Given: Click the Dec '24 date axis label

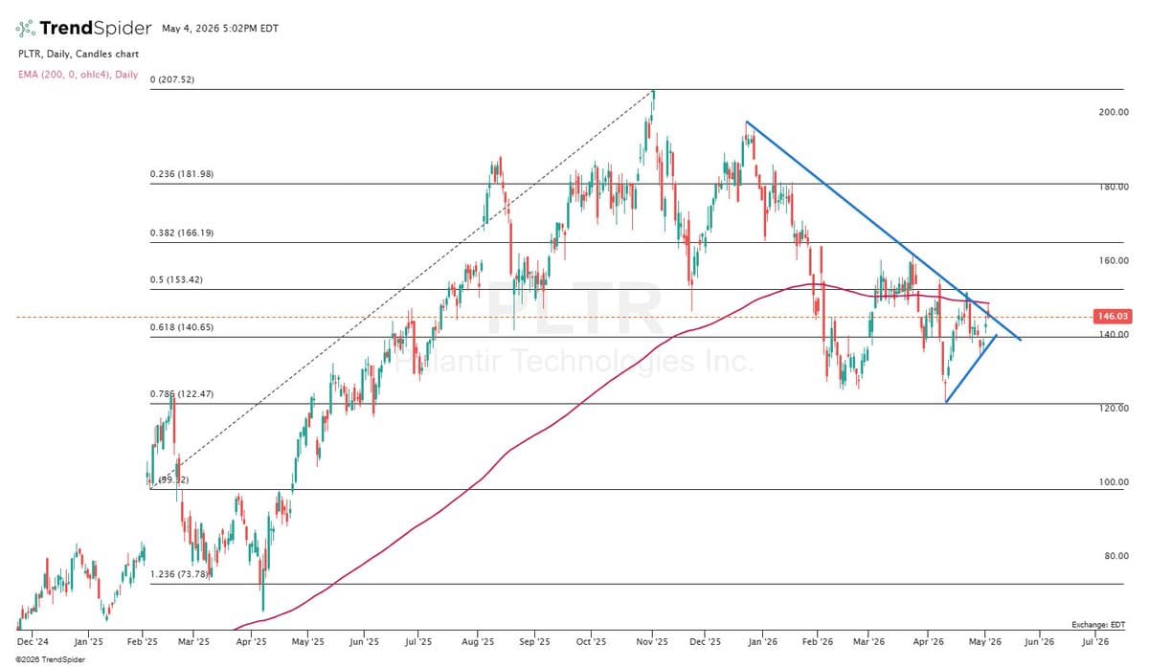Looking at the screenshot, I should point(34,643).
